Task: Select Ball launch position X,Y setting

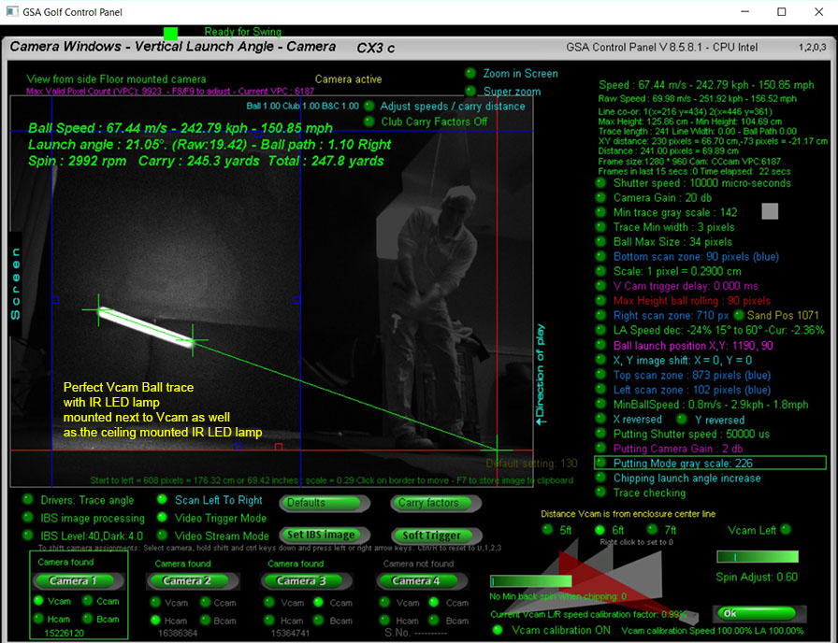Action: coord(600,345)
